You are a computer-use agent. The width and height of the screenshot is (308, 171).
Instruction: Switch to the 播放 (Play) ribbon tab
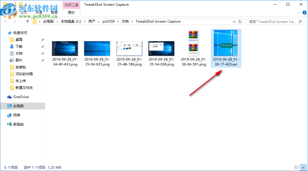pyautogui.click(x=71, y=13)
